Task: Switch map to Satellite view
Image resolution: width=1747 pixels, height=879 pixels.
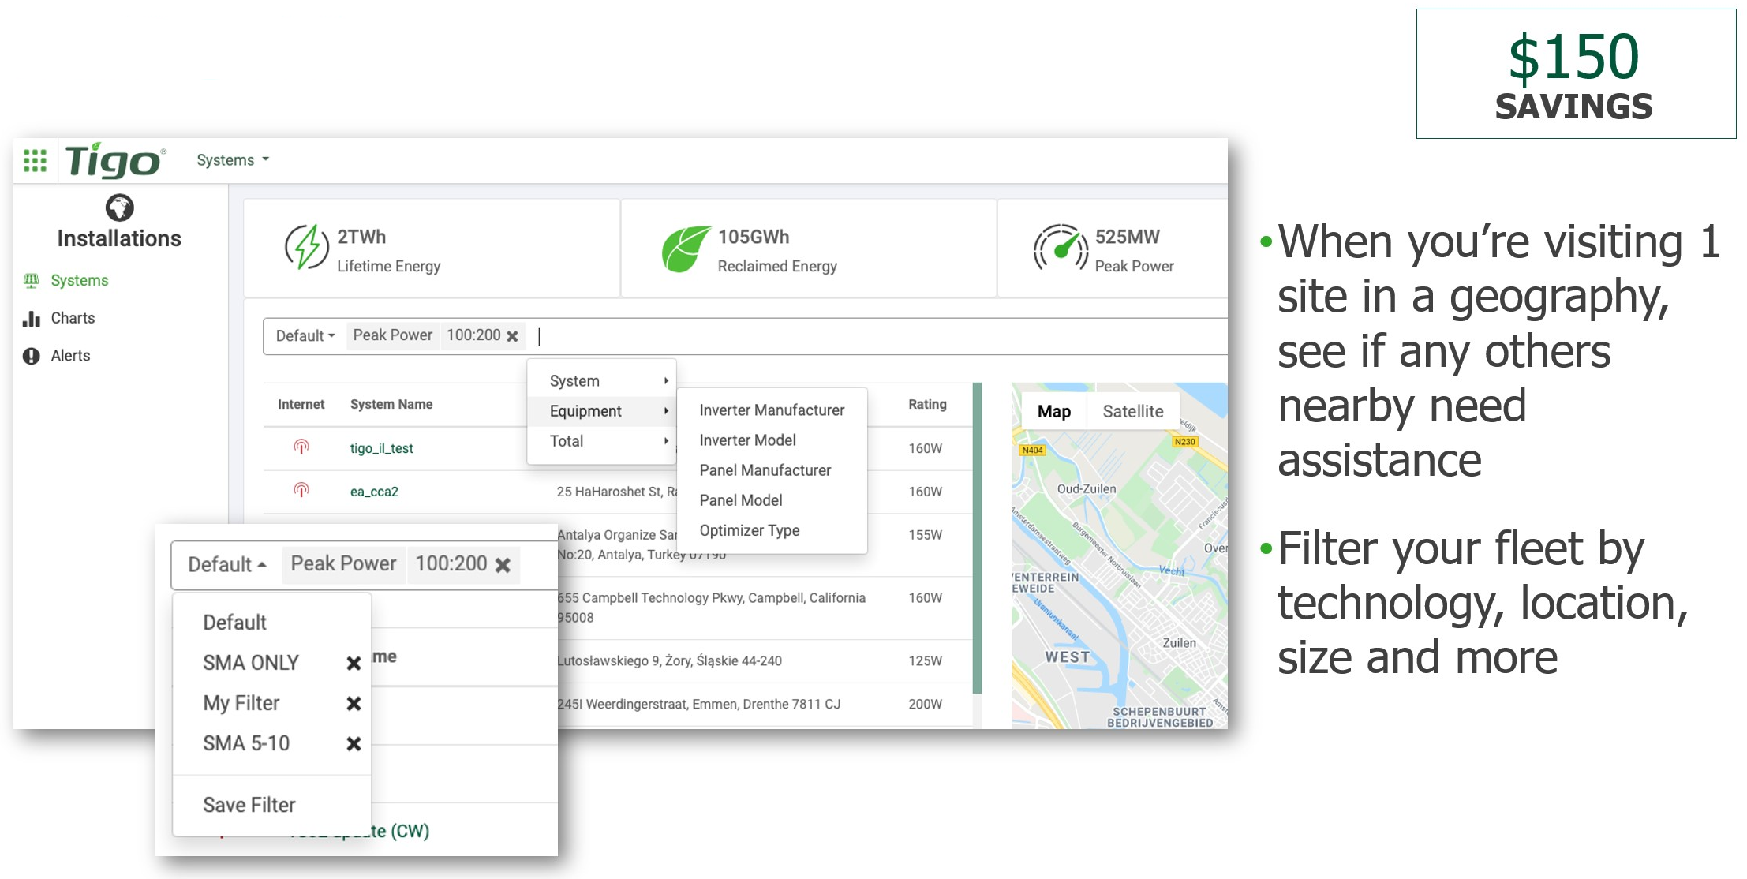Action: [x=1132, y=411]
